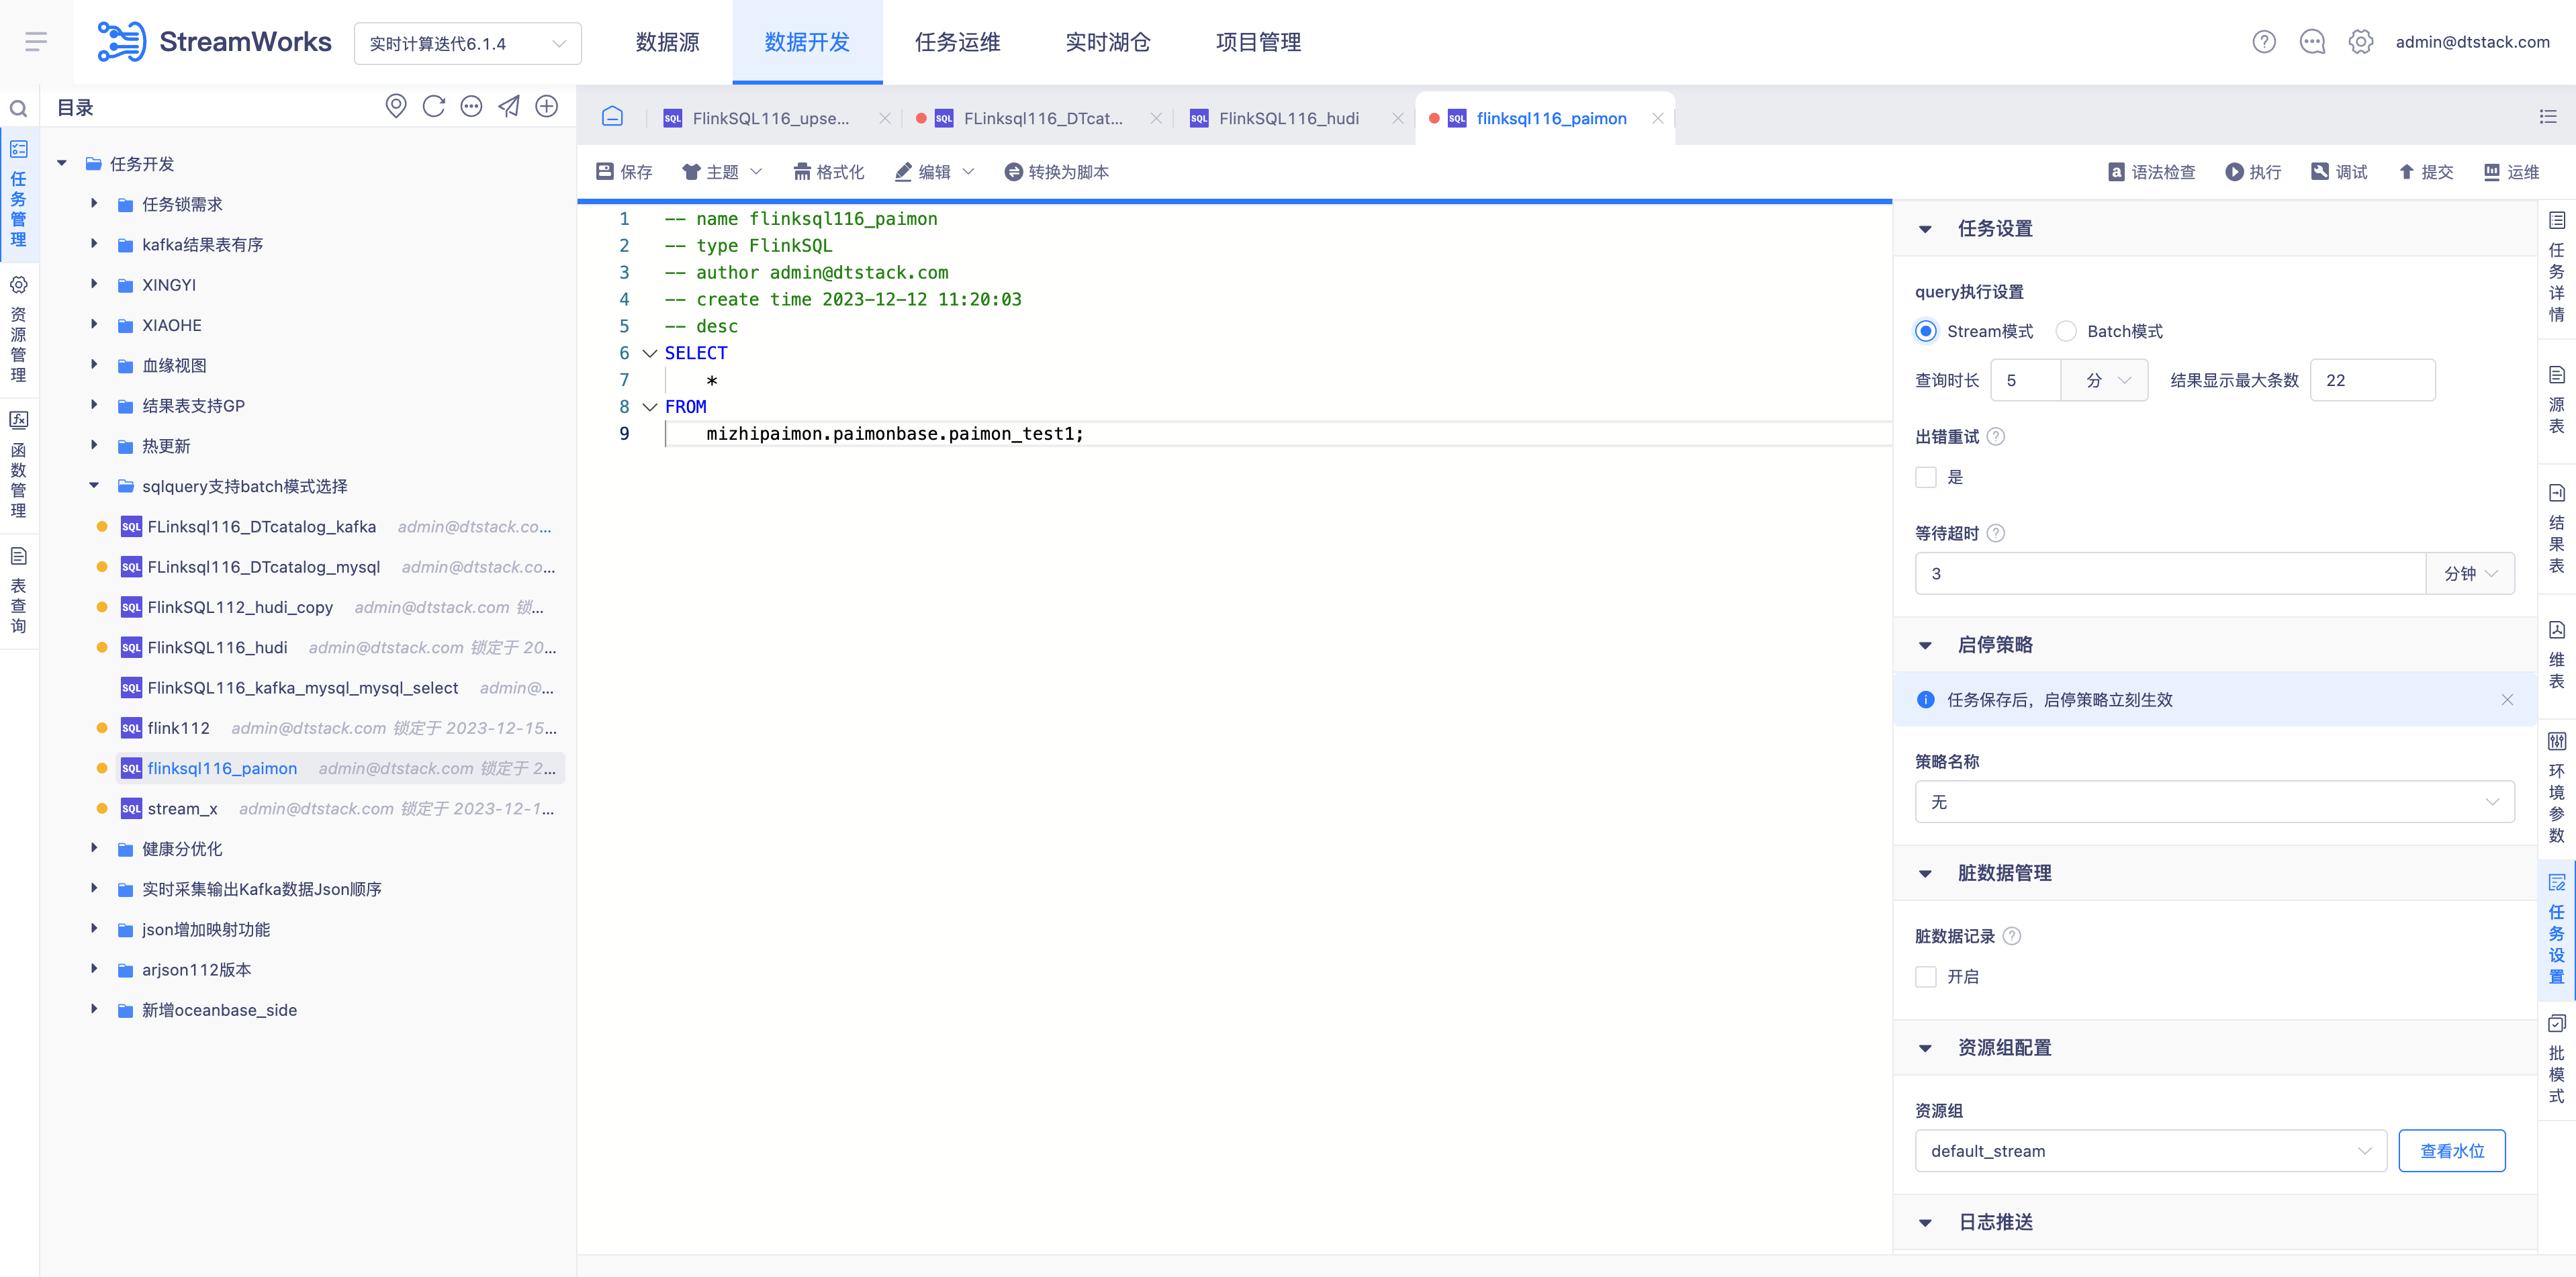Refresh the directory tree
Screen dimensions: 2576x1277
(x=433, y=106)
